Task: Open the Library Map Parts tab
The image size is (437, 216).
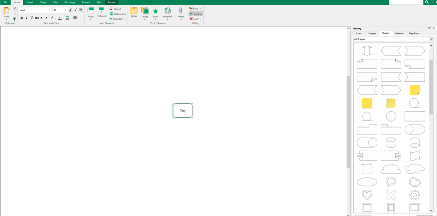Action: (414, 33)
